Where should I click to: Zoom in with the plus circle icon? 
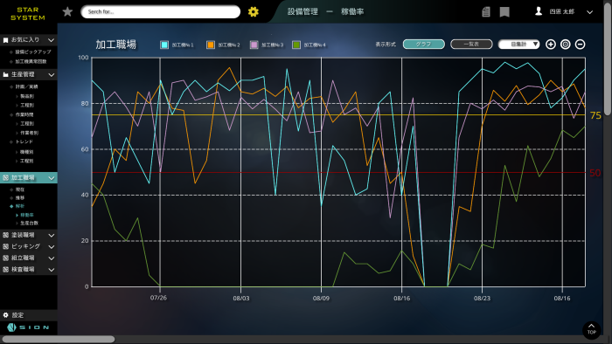tap(551, 45)
